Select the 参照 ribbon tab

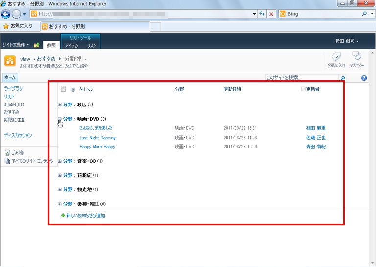[51, 45]
